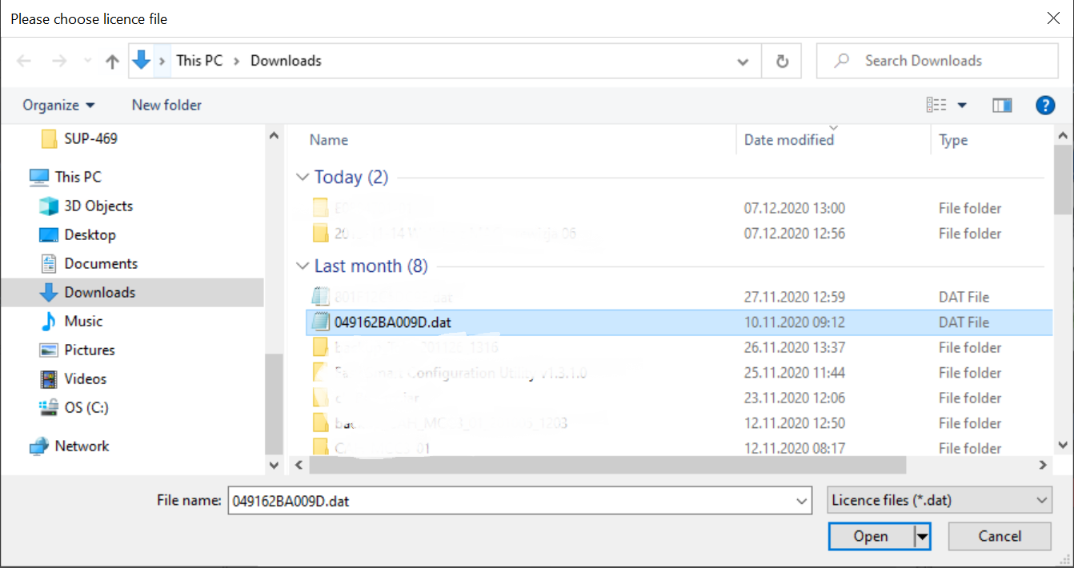Click the change view icon
Screen dimensions: 1074x568
(x=936, y=105)
